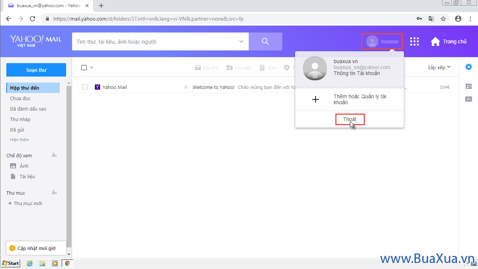
Task: Open Chrome profile icon
Action: tap(458, 19)
